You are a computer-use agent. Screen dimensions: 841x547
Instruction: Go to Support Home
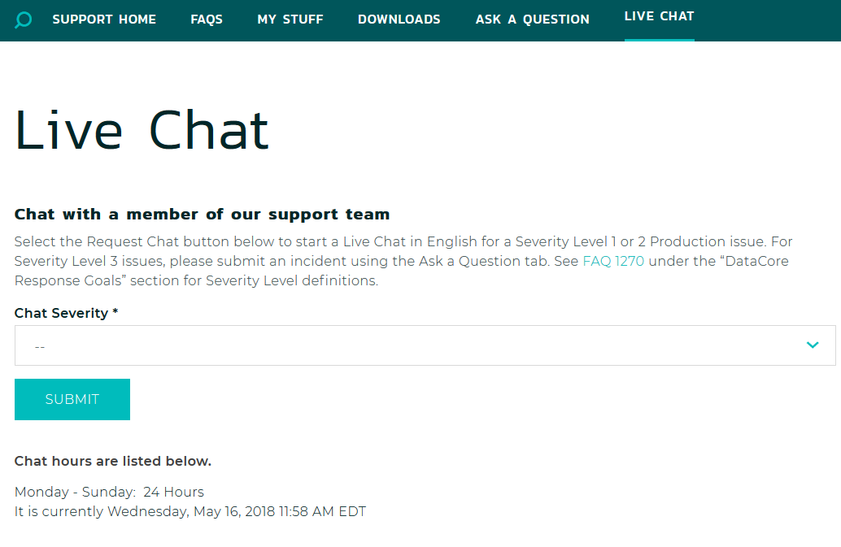pos(104,20)
